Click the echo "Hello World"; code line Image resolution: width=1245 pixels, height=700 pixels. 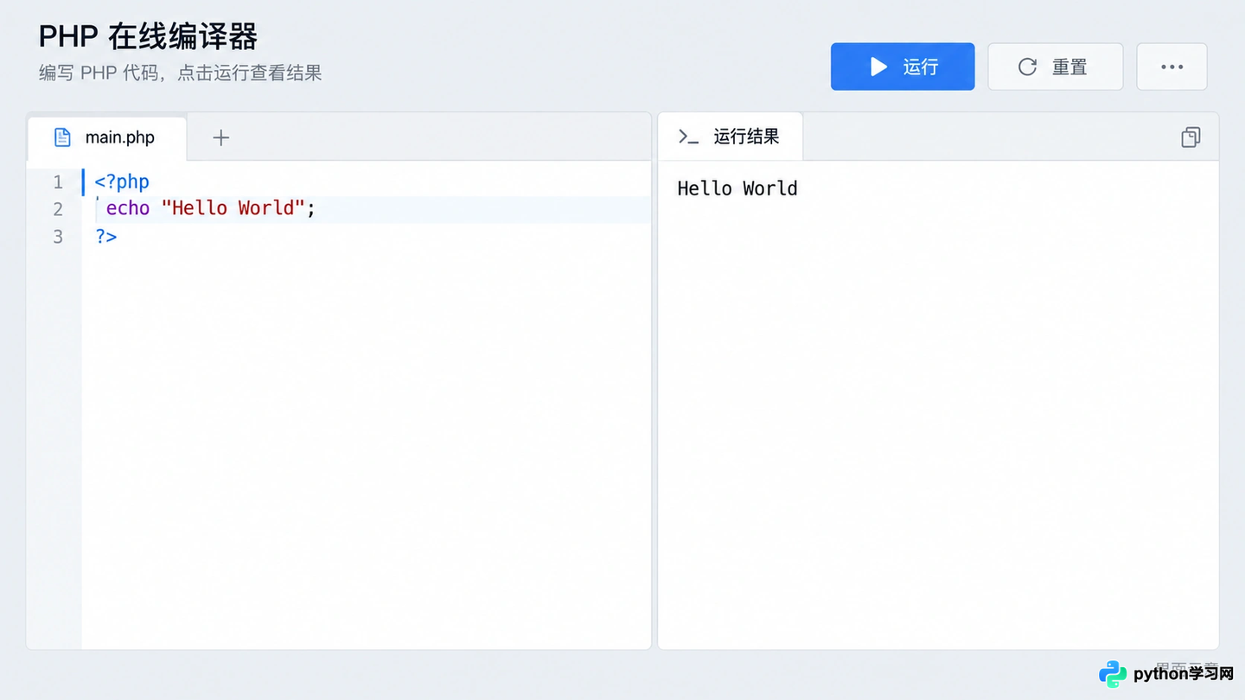211,208
